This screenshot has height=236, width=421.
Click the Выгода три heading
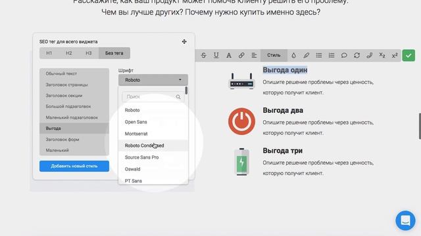click(282, 151)
